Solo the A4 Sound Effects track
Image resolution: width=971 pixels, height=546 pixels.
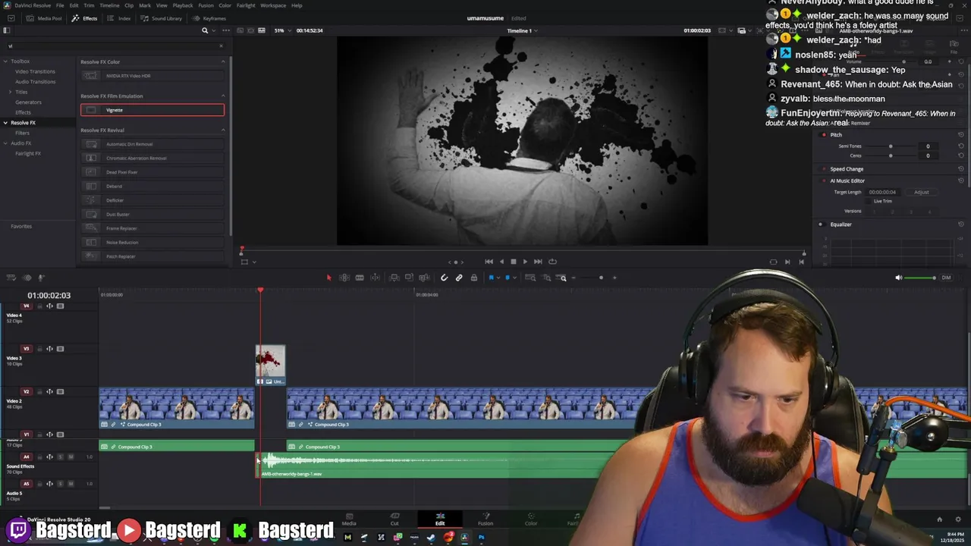[61, 457]
